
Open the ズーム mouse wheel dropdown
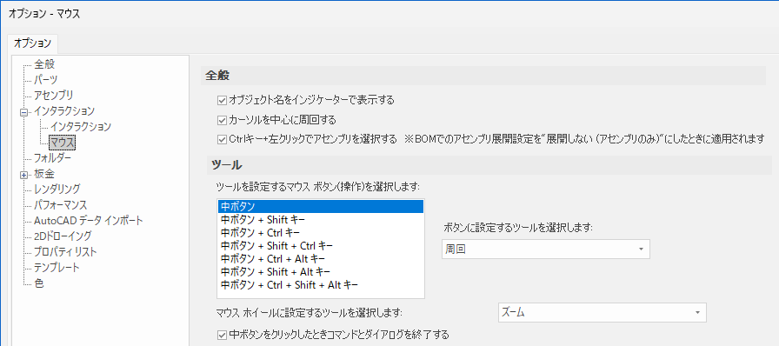point(602,313)
